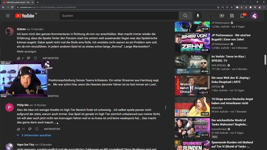The image size is (267, 150).
Task: Dislike Philip Nie's comment
Action: [x=30, y=129]
